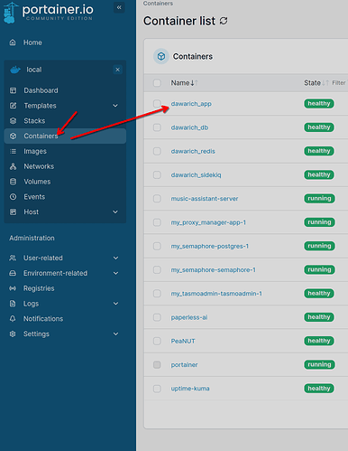Click the Dashboard icon in the sidebar
The width and height of the screenshot is (348, 451).
click(x=13, y=90)
